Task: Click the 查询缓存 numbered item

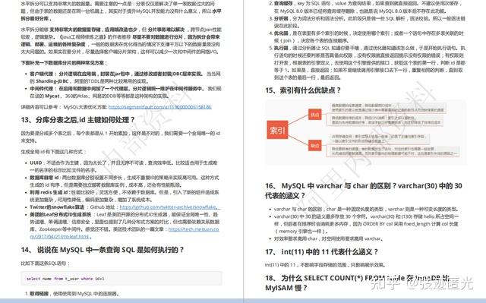Action: [x=368, y=8]
